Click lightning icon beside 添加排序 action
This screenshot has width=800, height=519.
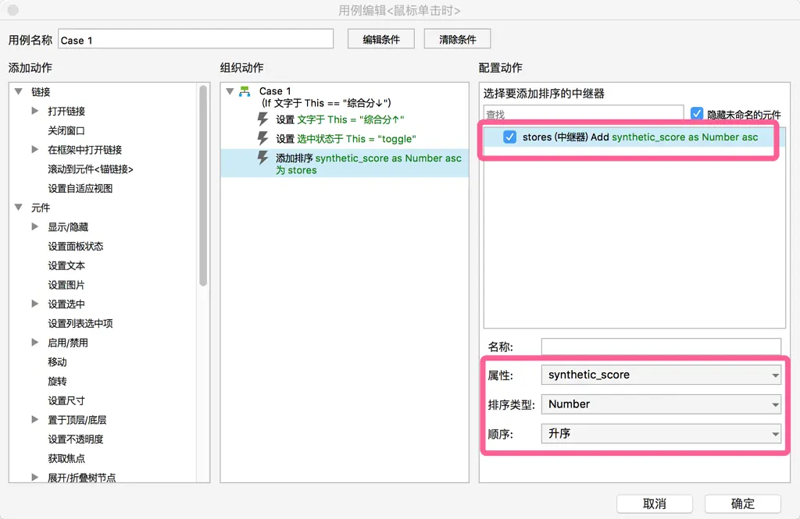[263, 158]
